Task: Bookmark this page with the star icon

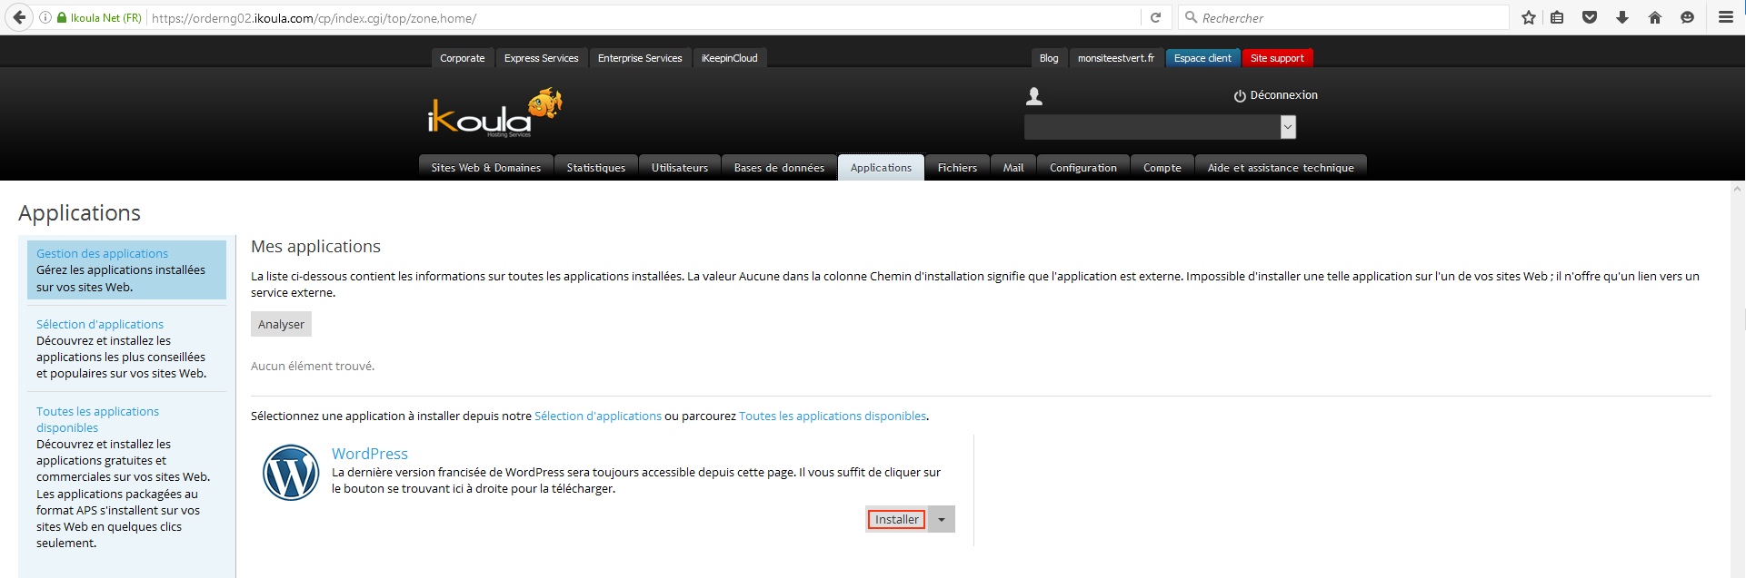Action: tap(1529, 17)
